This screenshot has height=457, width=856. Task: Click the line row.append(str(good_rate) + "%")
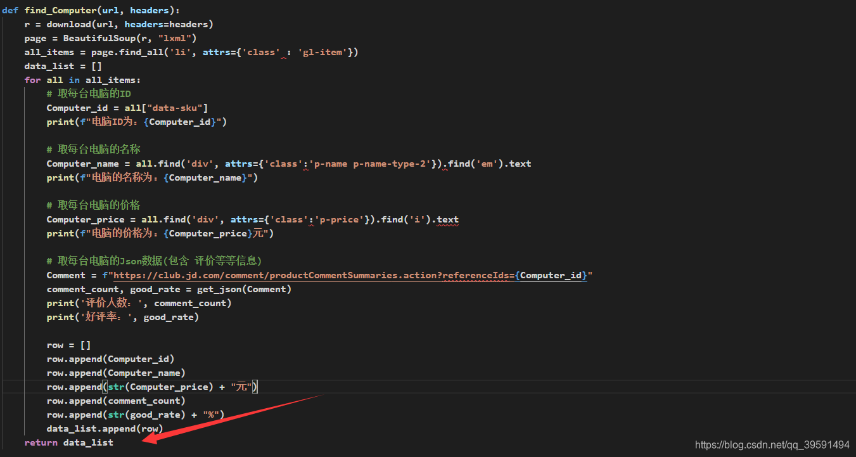pyautogui.click(x=136, y=415)
